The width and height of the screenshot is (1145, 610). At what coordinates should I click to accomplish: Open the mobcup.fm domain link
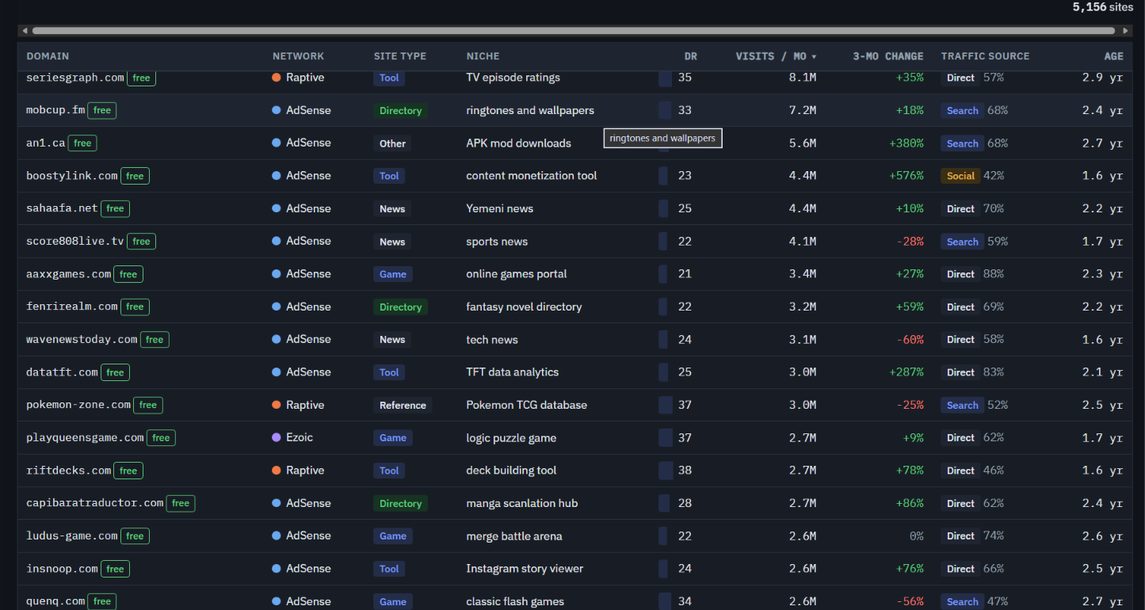(x=55, y=110)
